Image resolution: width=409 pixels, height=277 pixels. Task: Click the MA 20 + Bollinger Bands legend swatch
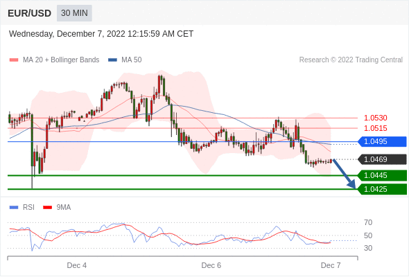14,60
